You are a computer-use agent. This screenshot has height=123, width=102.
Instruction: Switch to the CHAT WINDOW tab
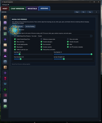18,9
